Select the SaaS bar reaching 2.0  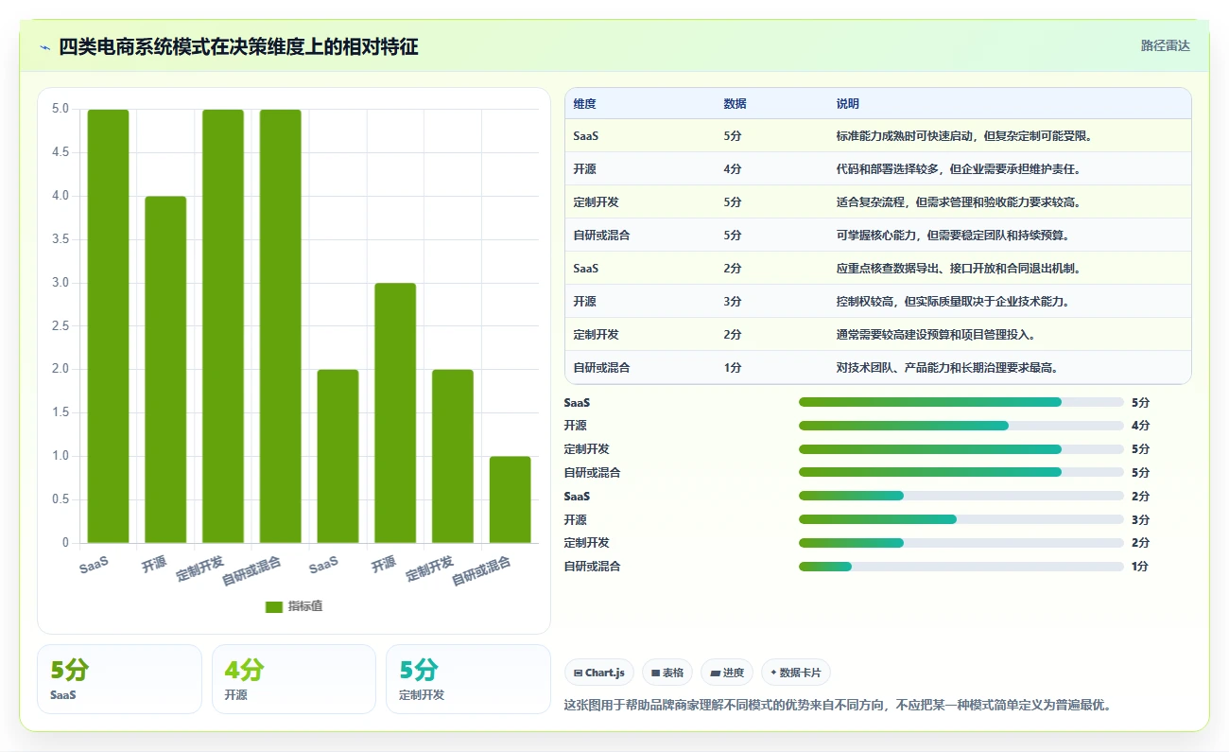338,456
